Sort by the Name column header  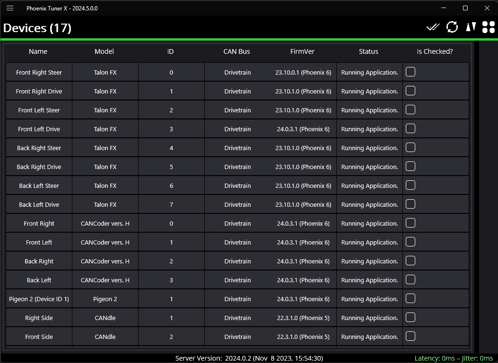point(38,51)
